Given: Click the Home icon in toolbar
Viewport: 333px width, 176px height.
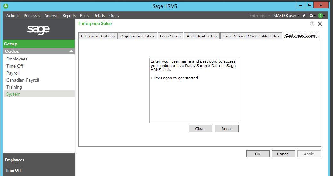Looking at the screenshot, I should pos(304,16).
